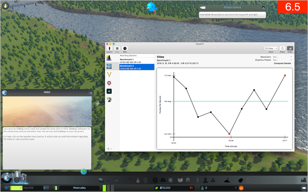The height and width of the screenshot is (192, 308).
Task: Open the economy money icon
Action: (x=241, y=180)
